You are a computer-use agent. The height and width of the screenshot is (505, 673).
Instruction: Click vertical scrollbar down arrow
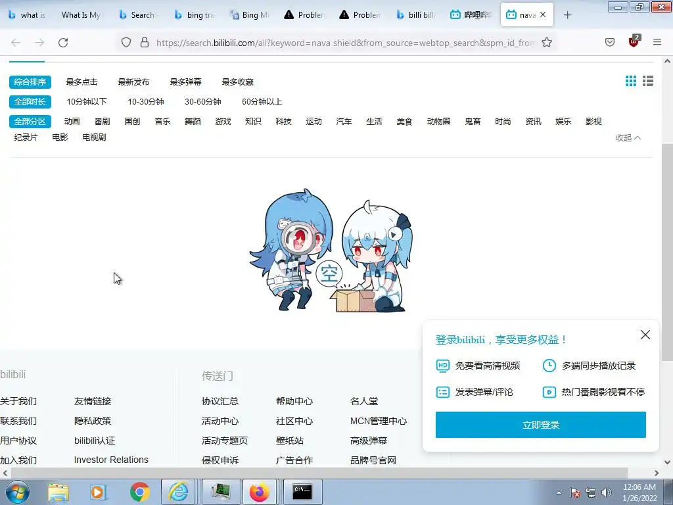668,462
